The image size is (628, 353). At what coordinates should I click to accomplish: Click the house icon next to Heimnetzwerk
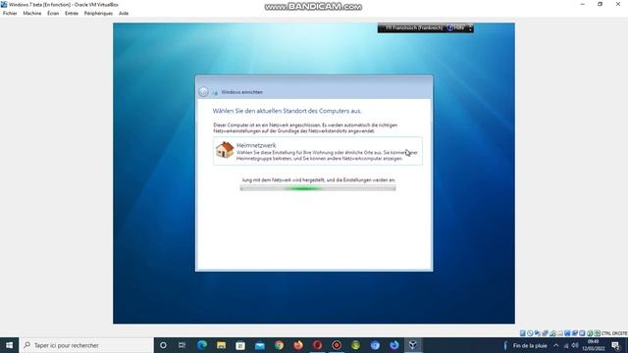coord(225,150)
